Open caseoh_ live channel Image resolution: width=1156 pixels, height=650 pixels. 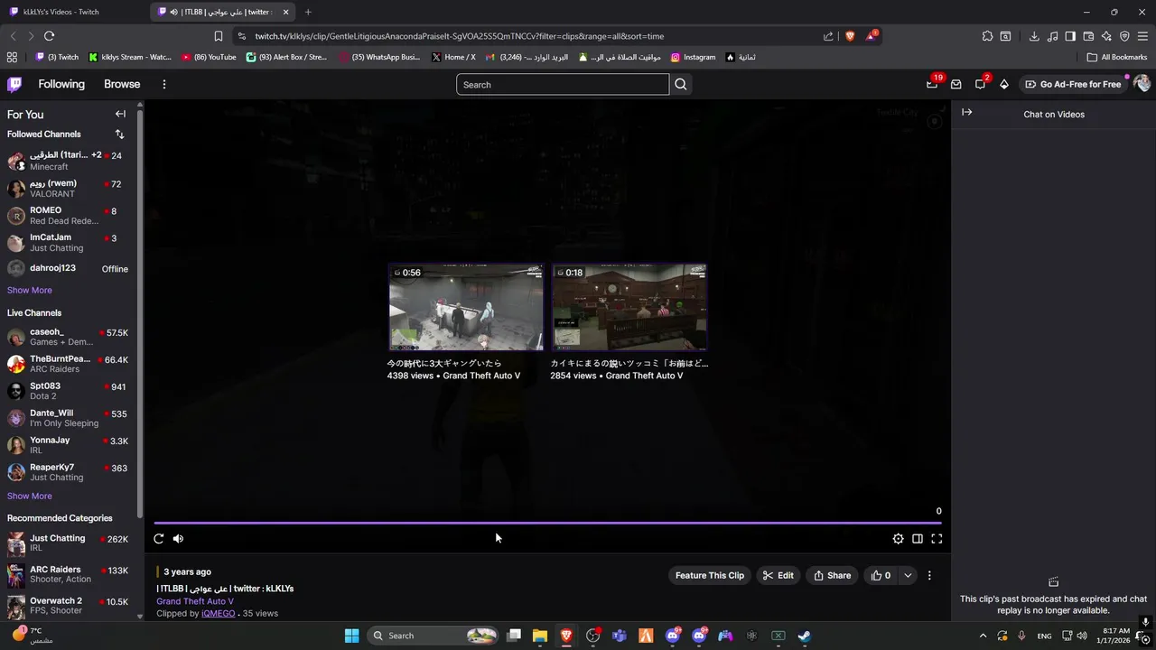(x=68, y=337)
